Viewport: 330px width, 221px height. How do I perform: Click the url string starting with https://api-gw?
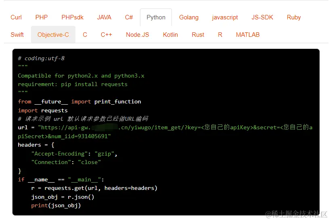(x=175, y=127)
